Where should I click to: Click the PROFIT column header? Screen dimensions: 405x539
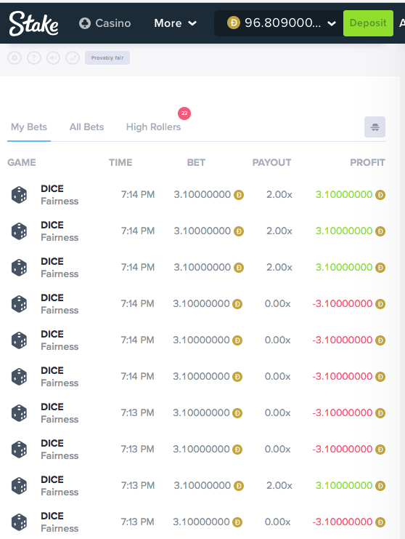pyautogui.click(x=367, y=162)
